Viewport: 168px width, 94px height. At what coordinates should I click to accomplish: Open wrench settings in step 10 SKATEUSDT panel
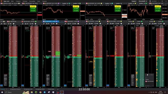coord(23,24)
